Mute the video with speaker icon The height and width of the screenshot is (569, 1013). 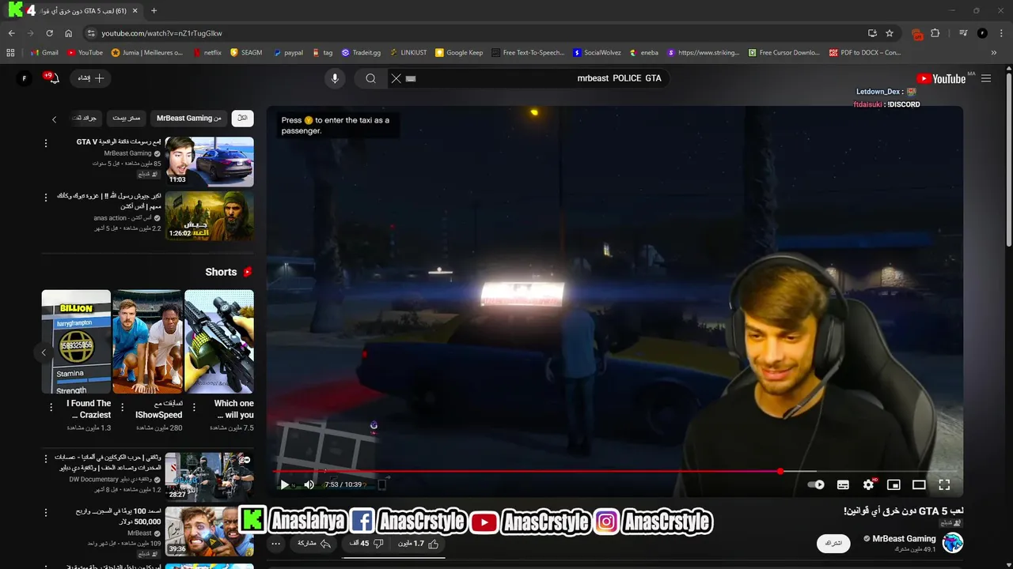(x=309, y=484)
